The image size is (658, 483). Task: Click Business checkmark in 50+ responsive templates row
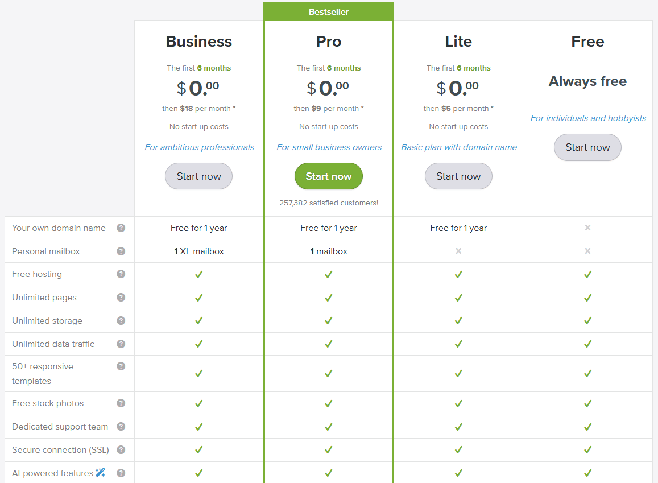199,373
